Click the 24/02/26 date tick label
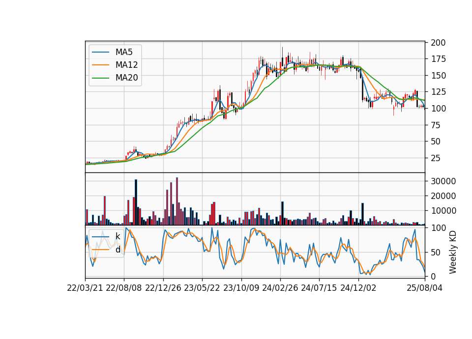This screenshot has width=472, height=339. (x=280, y=288)
